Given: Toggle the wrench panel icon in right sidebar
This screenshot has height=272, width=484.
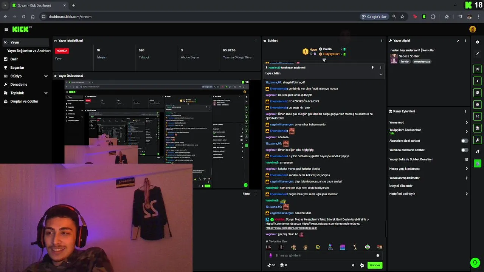Looking at the screenshot, I should click(478, 140).
